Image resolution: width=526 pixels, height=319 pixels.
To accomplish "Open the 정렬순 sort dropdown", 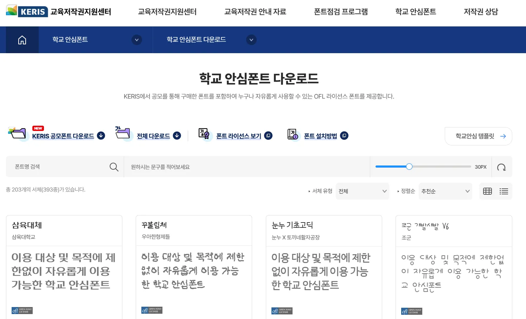I will click(x=445, y=191).
